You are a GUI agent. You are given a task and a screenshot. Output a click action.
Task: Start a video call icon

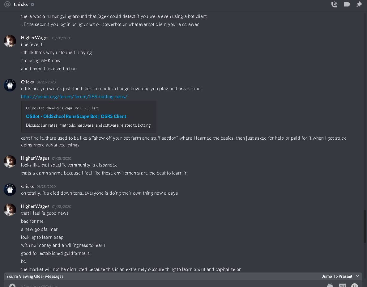pos(347,4)
